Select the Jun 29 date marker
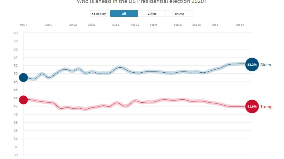The image size is (284, 159). [x=73, y=25]
